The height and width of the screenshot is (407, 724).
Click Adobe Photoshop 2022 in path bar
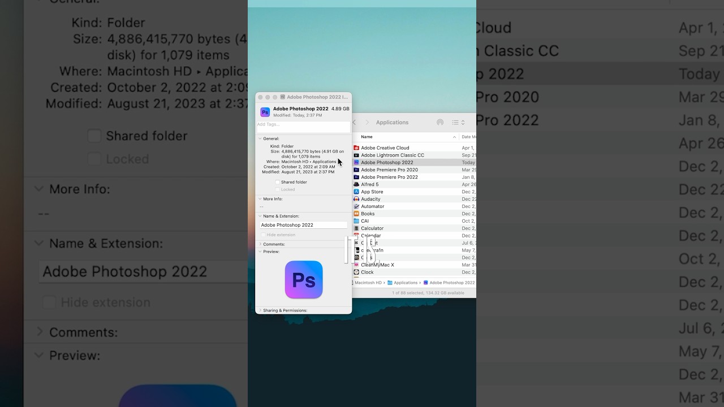coord(452,283)
